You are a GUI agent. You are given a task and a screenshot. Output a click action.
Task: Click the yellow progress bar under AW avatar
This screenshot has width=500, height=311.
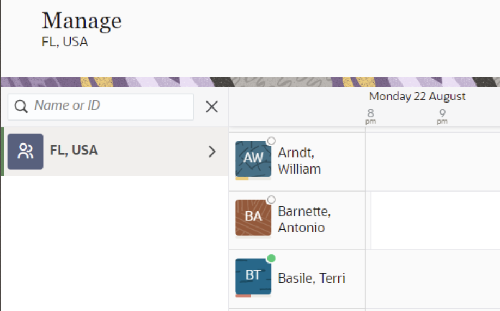pos(242,178)
